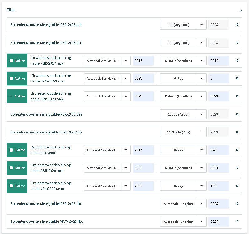The height and width of the screenshot is (234, 249).
Task: Remove the PBR-2023.mtl file row
Action: [x=237, y=25]
